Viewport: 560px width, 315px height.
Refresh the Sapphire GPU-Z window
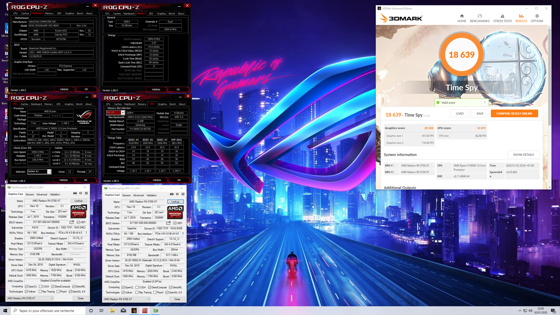[x=177, y=194]
